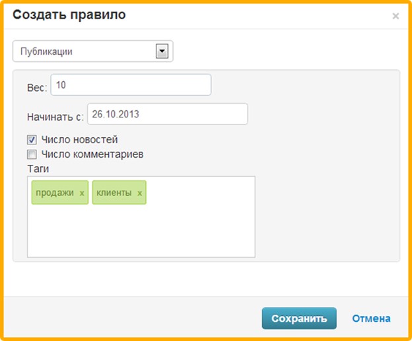Close the Создать правило dialog with X
The image size is (412, 341).
(x=395, y=16)
